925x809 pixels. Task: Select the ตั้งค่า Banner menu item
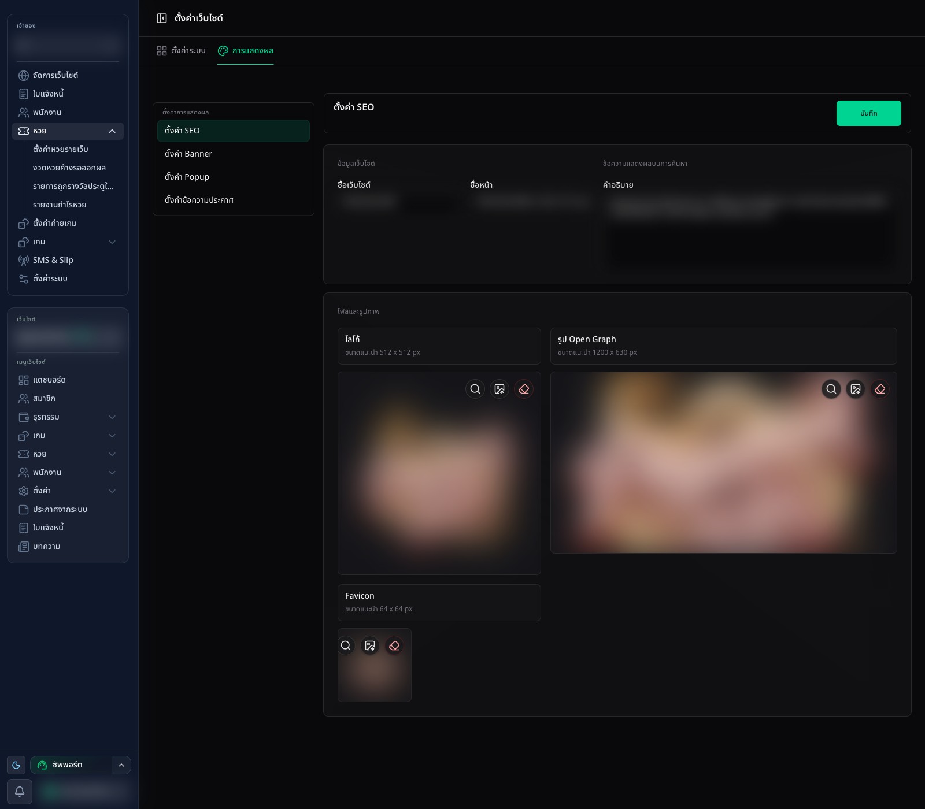234,154
